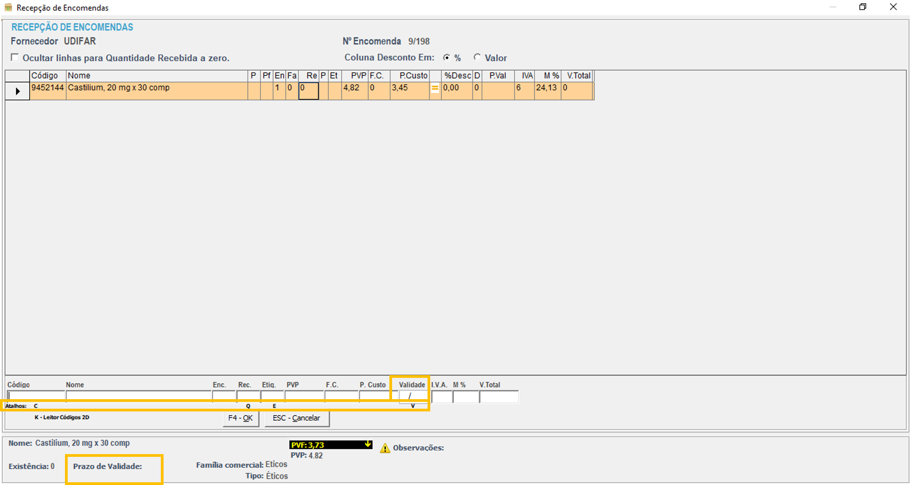
Task: Select the % discount radio option
Action: (447, 58)
